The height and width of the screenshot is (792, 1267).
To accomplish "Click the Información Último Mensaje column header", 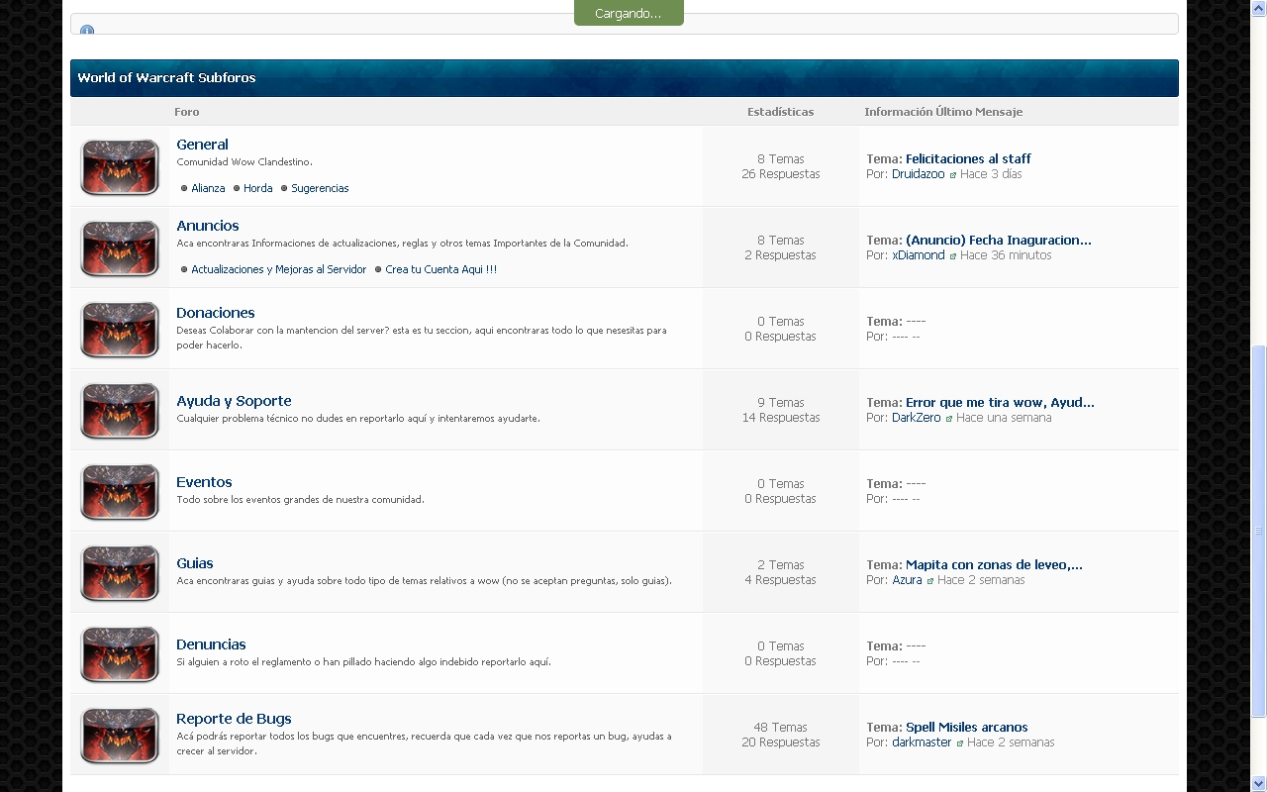I will (943, 112).
